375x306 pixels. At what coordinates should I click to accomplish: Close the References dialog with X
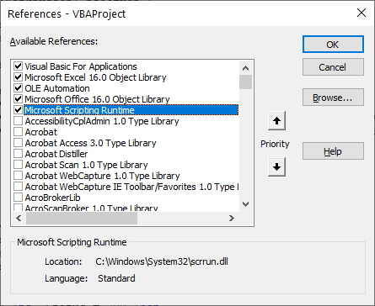362,13
